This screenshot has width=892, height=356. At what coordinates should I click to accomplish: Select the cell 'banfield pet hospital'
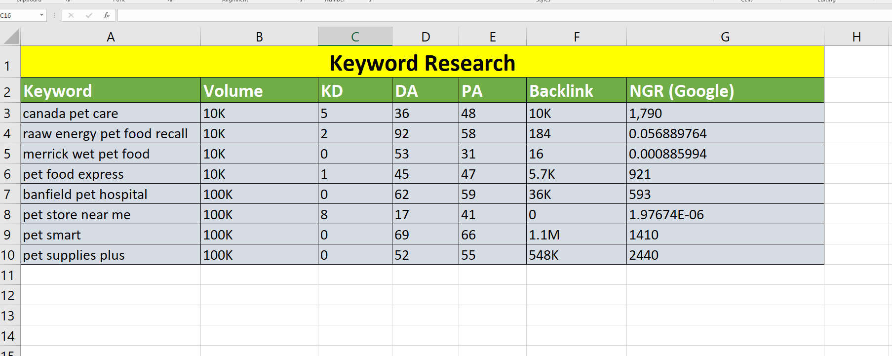[x=111, y=194]
